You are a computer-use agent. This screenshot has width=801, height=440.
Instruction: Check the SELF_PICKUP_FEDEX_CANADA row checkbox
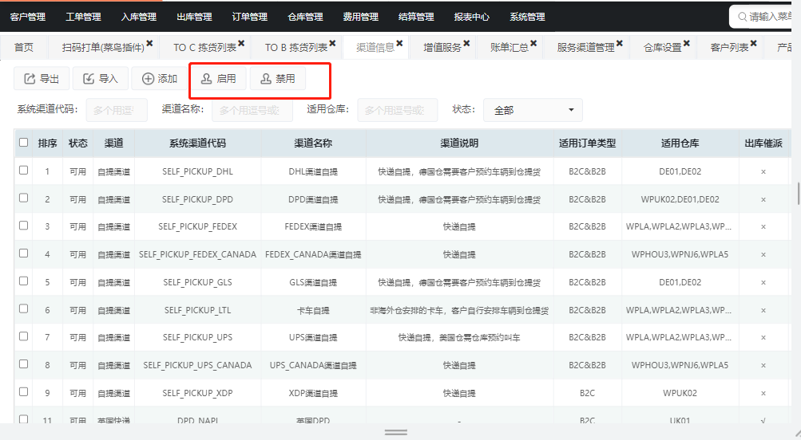tap(23, 253)
